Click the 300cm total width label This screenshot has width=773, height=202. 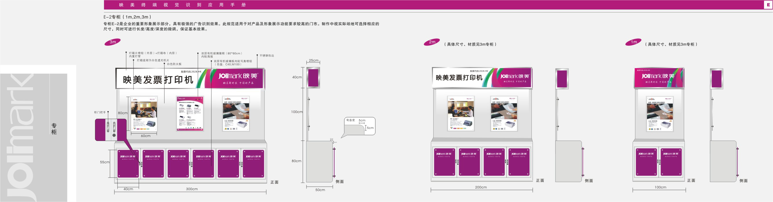point(192,189)
